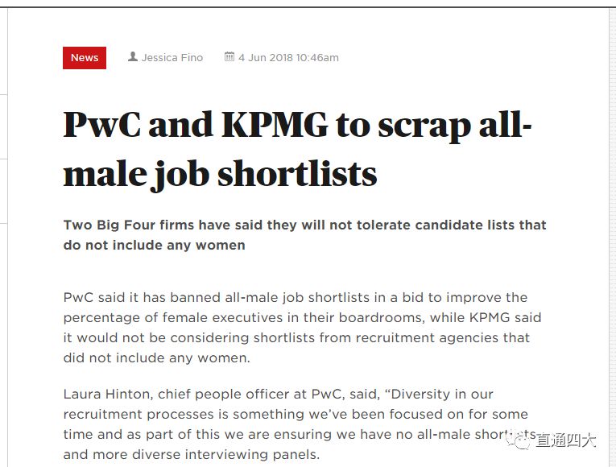616x467 pixels.
Task: Click the WeChat logo watermark icon
Action: point(519,440)
